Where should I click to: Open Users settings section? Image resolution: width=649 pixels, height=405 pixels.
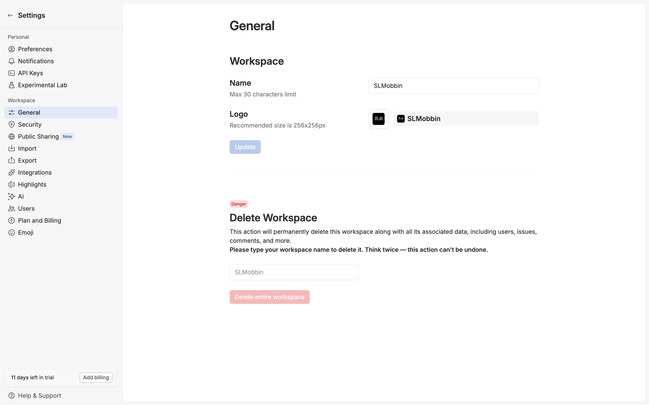(26, 209)
